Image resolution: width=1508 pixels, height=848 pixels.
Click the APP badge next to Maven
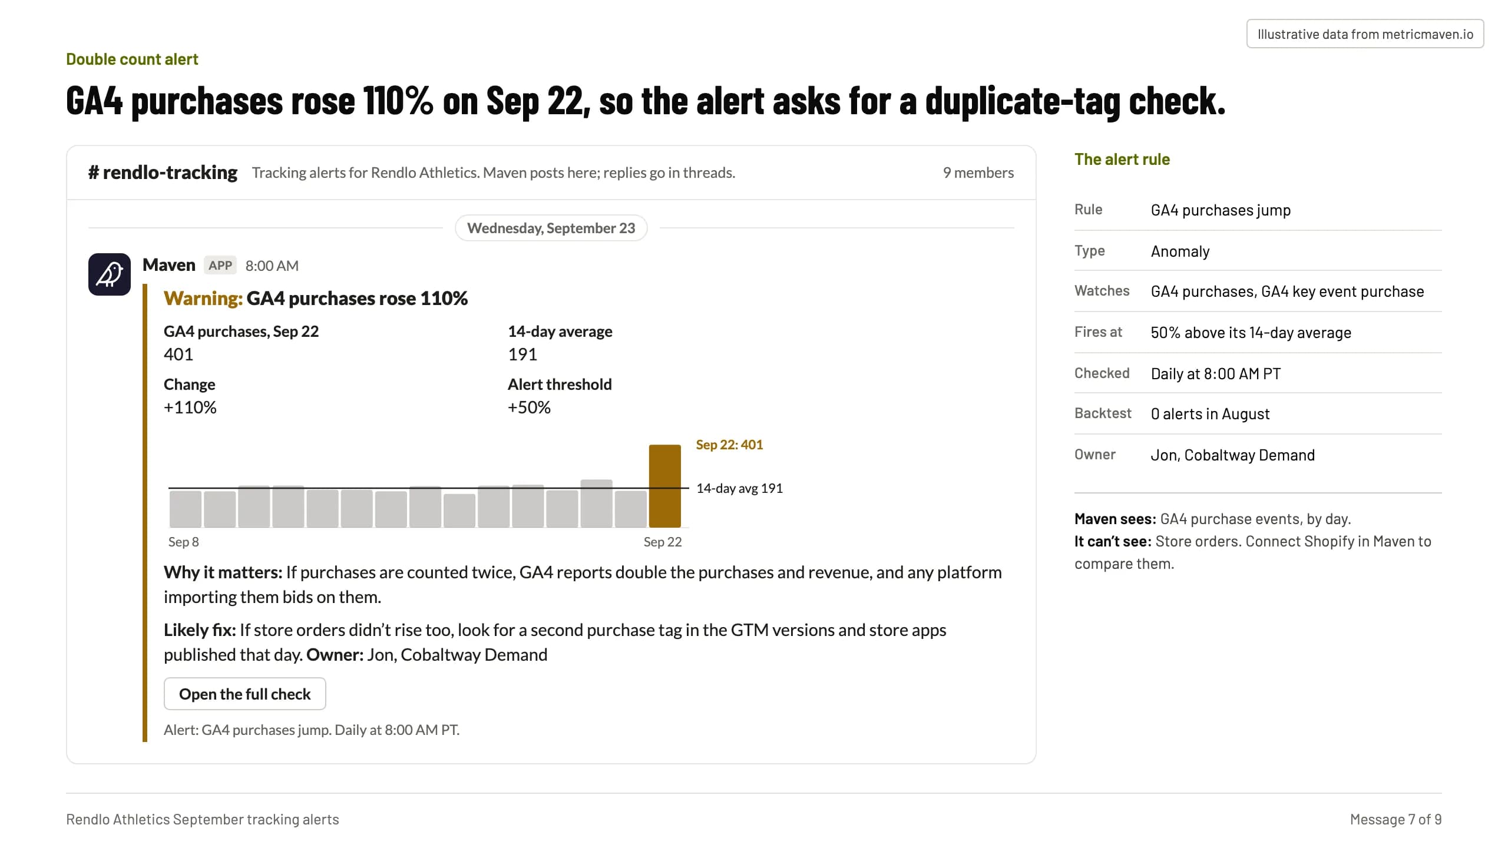[x=220, y=266]
